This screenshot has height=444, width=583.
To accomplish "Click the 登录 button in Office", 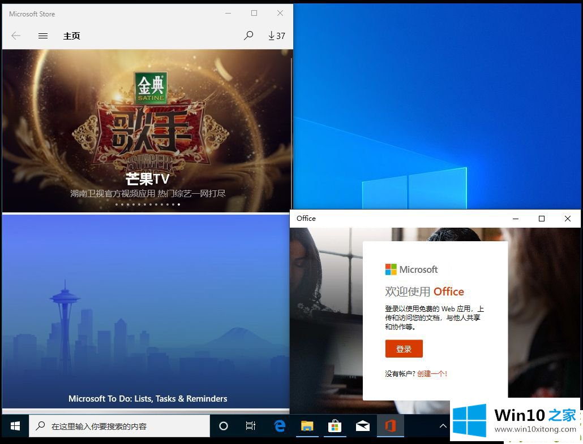I will [404, 349].
